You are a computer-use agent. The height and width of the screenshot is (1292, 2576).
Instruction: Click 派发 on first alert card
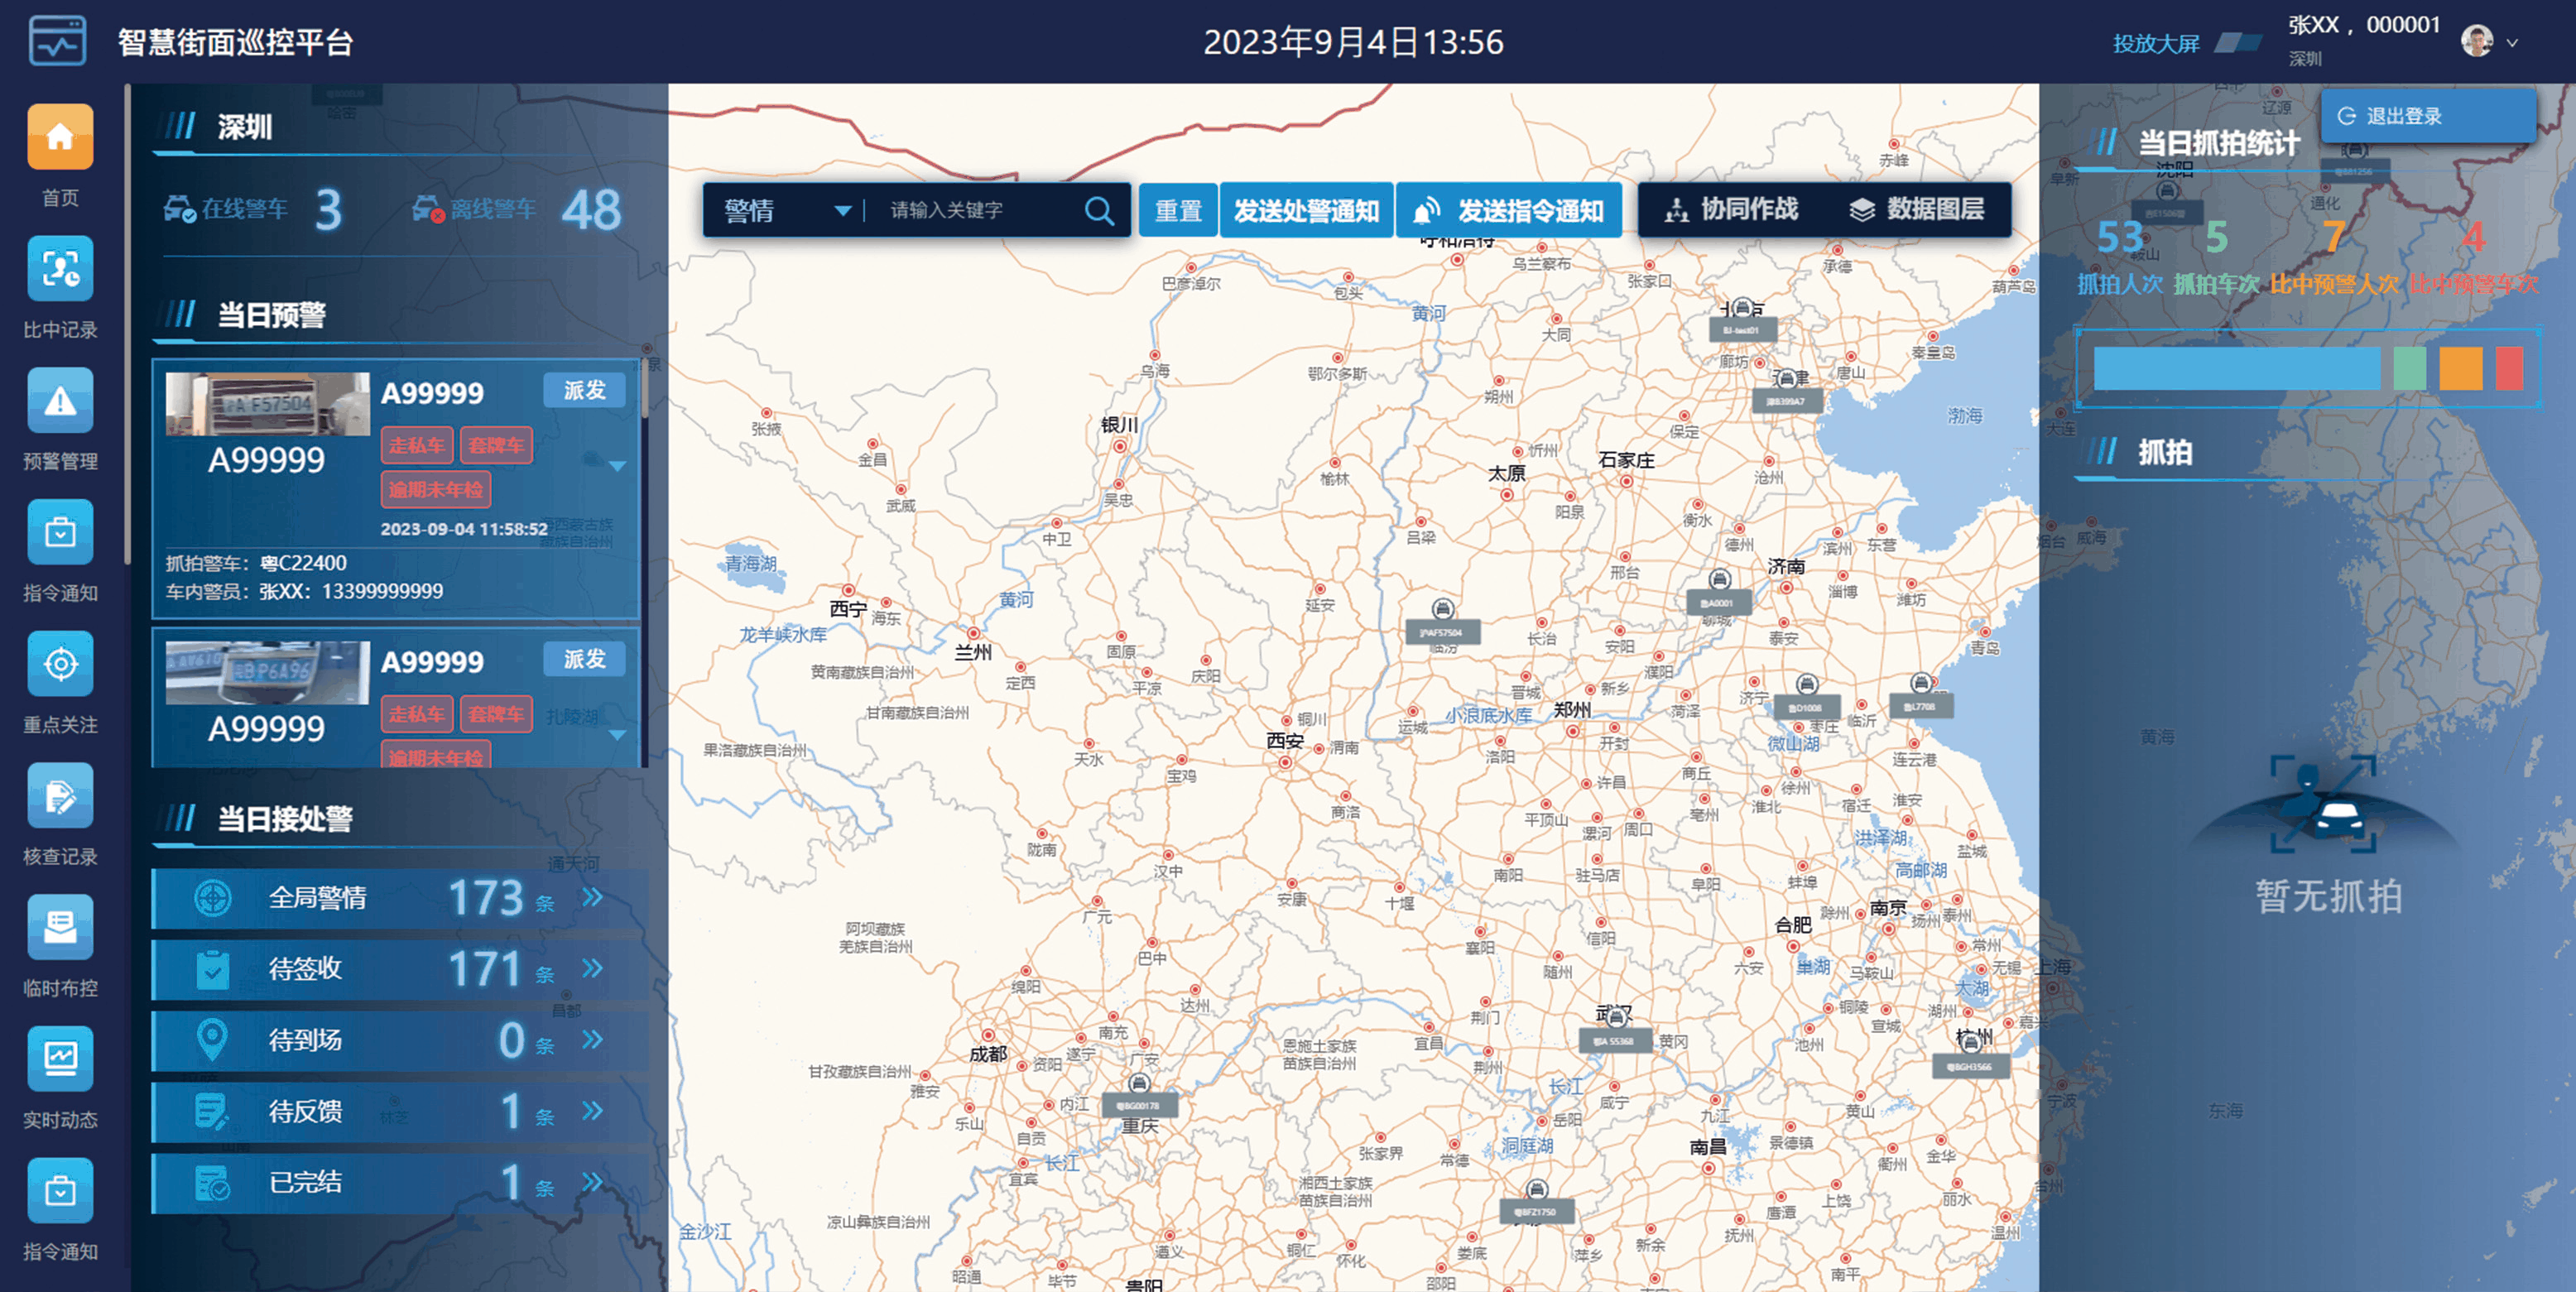[x=584, y=390]
